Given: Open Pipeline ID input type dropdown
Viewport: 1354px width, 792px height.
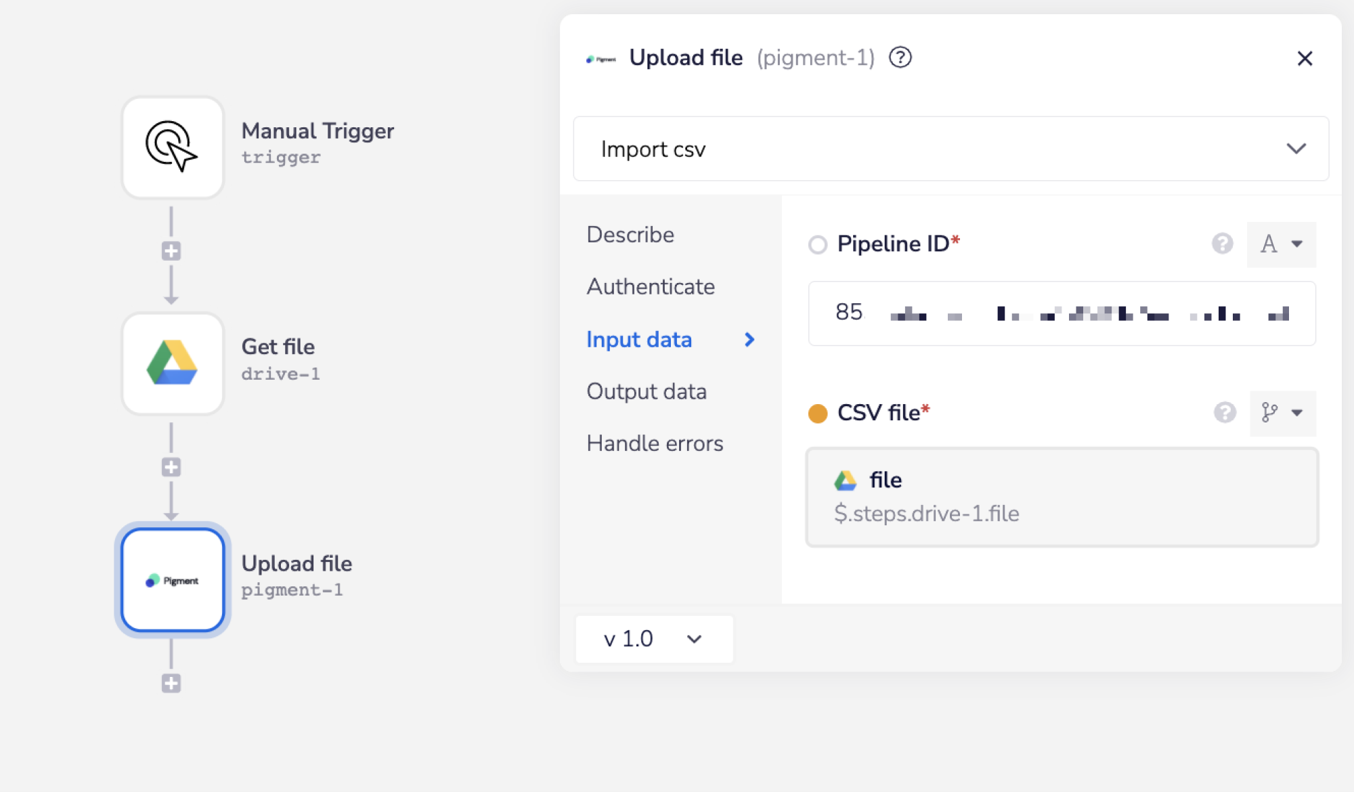Looking at the screenshot, I should 1281,244.
